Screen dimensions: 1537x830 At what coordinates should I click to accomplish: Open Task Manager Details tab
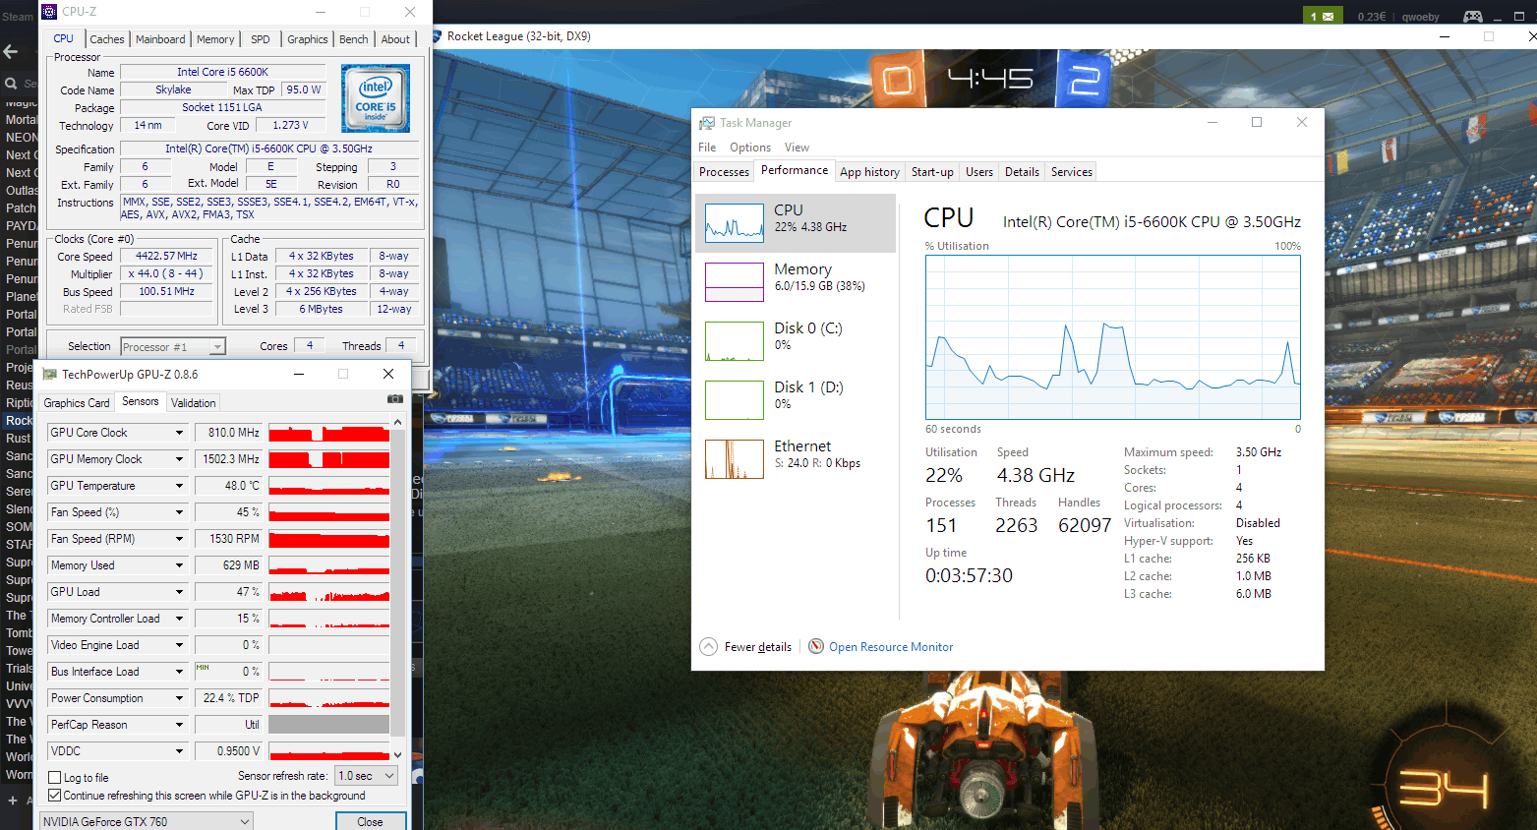[1022, 172]
